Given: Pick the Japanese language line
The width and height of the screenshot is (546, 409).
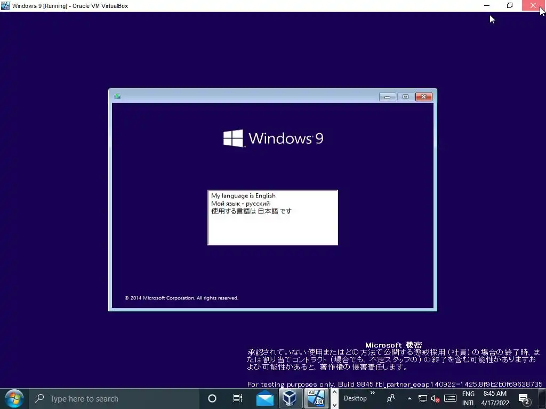Looking at the screenshot, I should pyautogui.click(x=251, y=211).
